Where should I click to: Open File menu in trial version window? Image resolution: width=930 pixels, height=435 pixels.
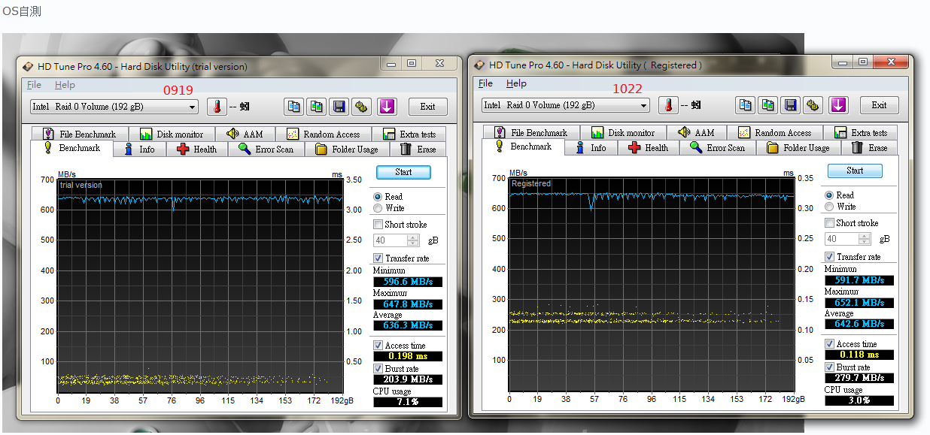coord(34,85)
